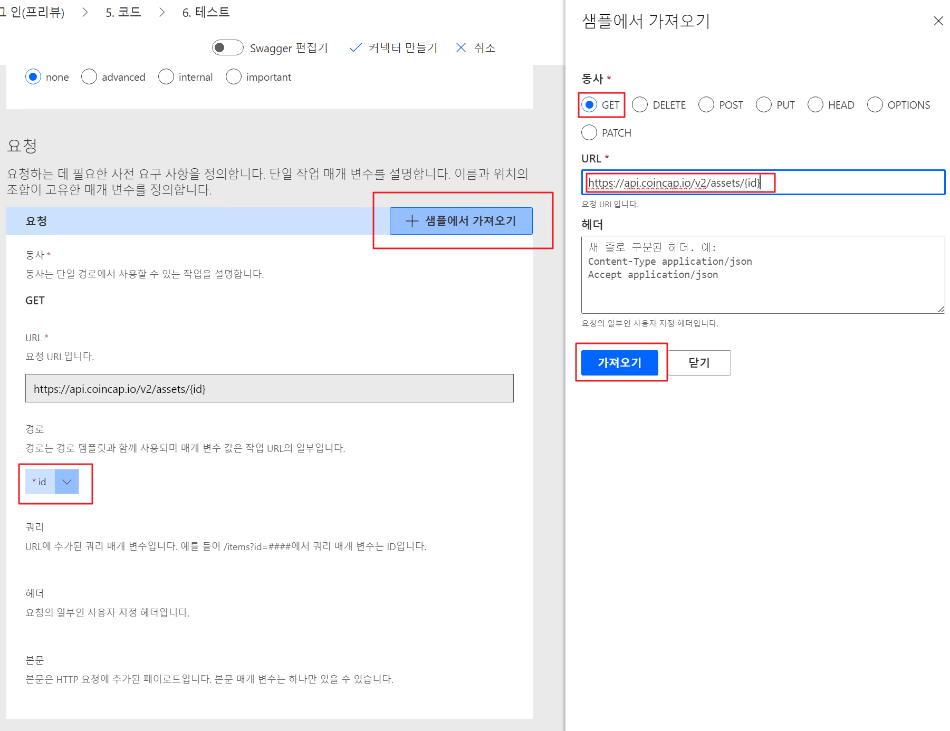Choose the POST verb radio

[706, 104]
